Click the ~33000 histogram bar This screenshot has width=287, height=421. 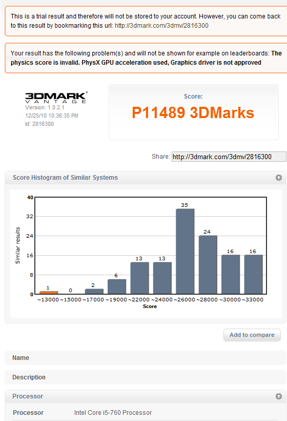click(x=254, y=274)
